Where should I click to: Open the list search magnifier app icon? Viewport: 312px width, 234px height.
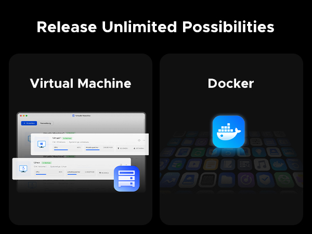point(244,164)
